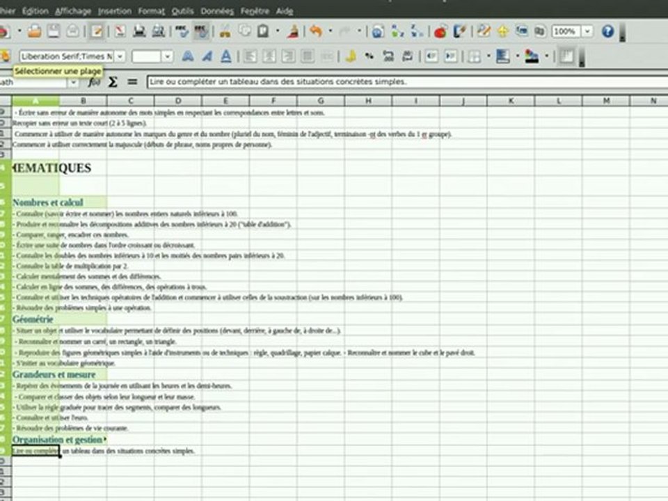
Task: Justify cell text
Action: point(308,56)
